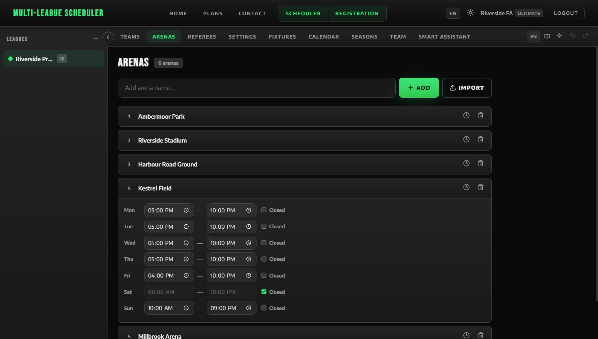The width and height of the screenshot is (598, 339).
Task: Add a new league with plus icon
Action: (96, 39)
